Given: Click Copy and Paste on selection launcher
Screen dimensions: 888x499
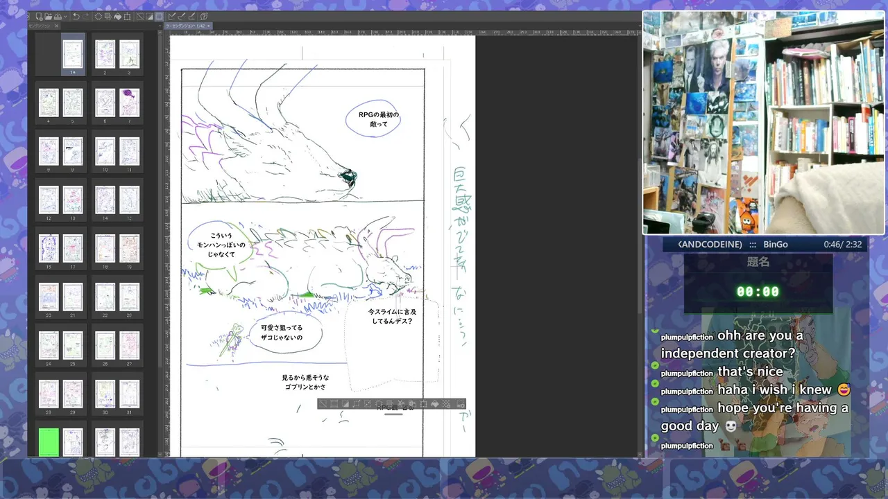Looking at the screenshot, I should [412, 404].
